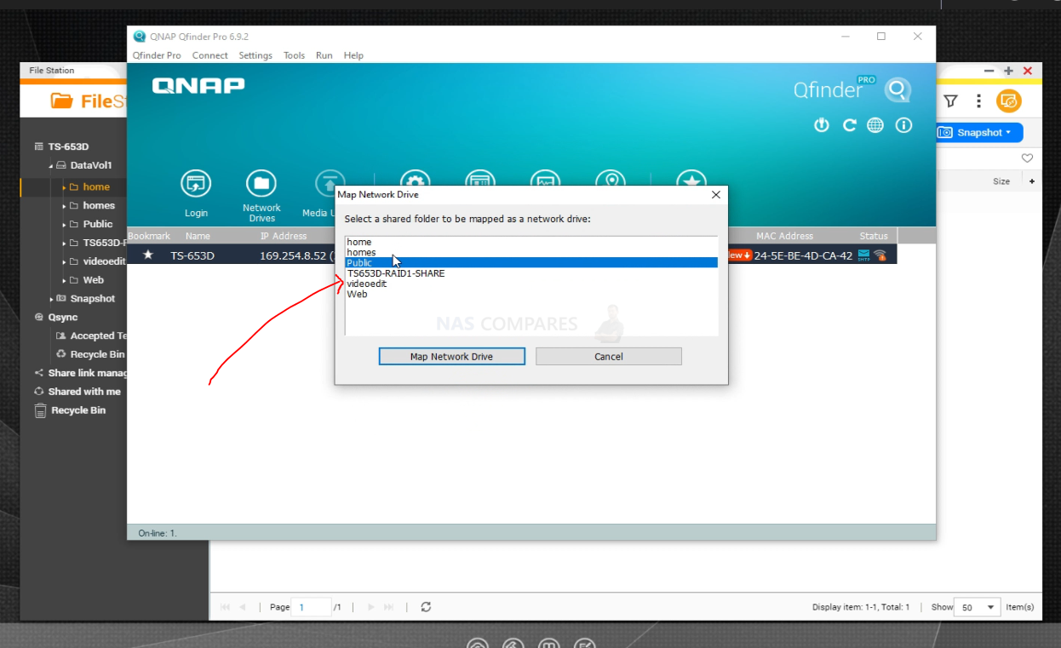
Task: Refresh the Qfinder device list
Action: pos(849,125)
